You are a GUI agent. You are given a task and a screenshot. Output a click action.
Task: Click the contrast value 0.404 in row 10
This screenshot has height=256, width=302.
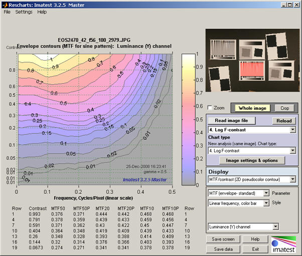coord(35,231)
